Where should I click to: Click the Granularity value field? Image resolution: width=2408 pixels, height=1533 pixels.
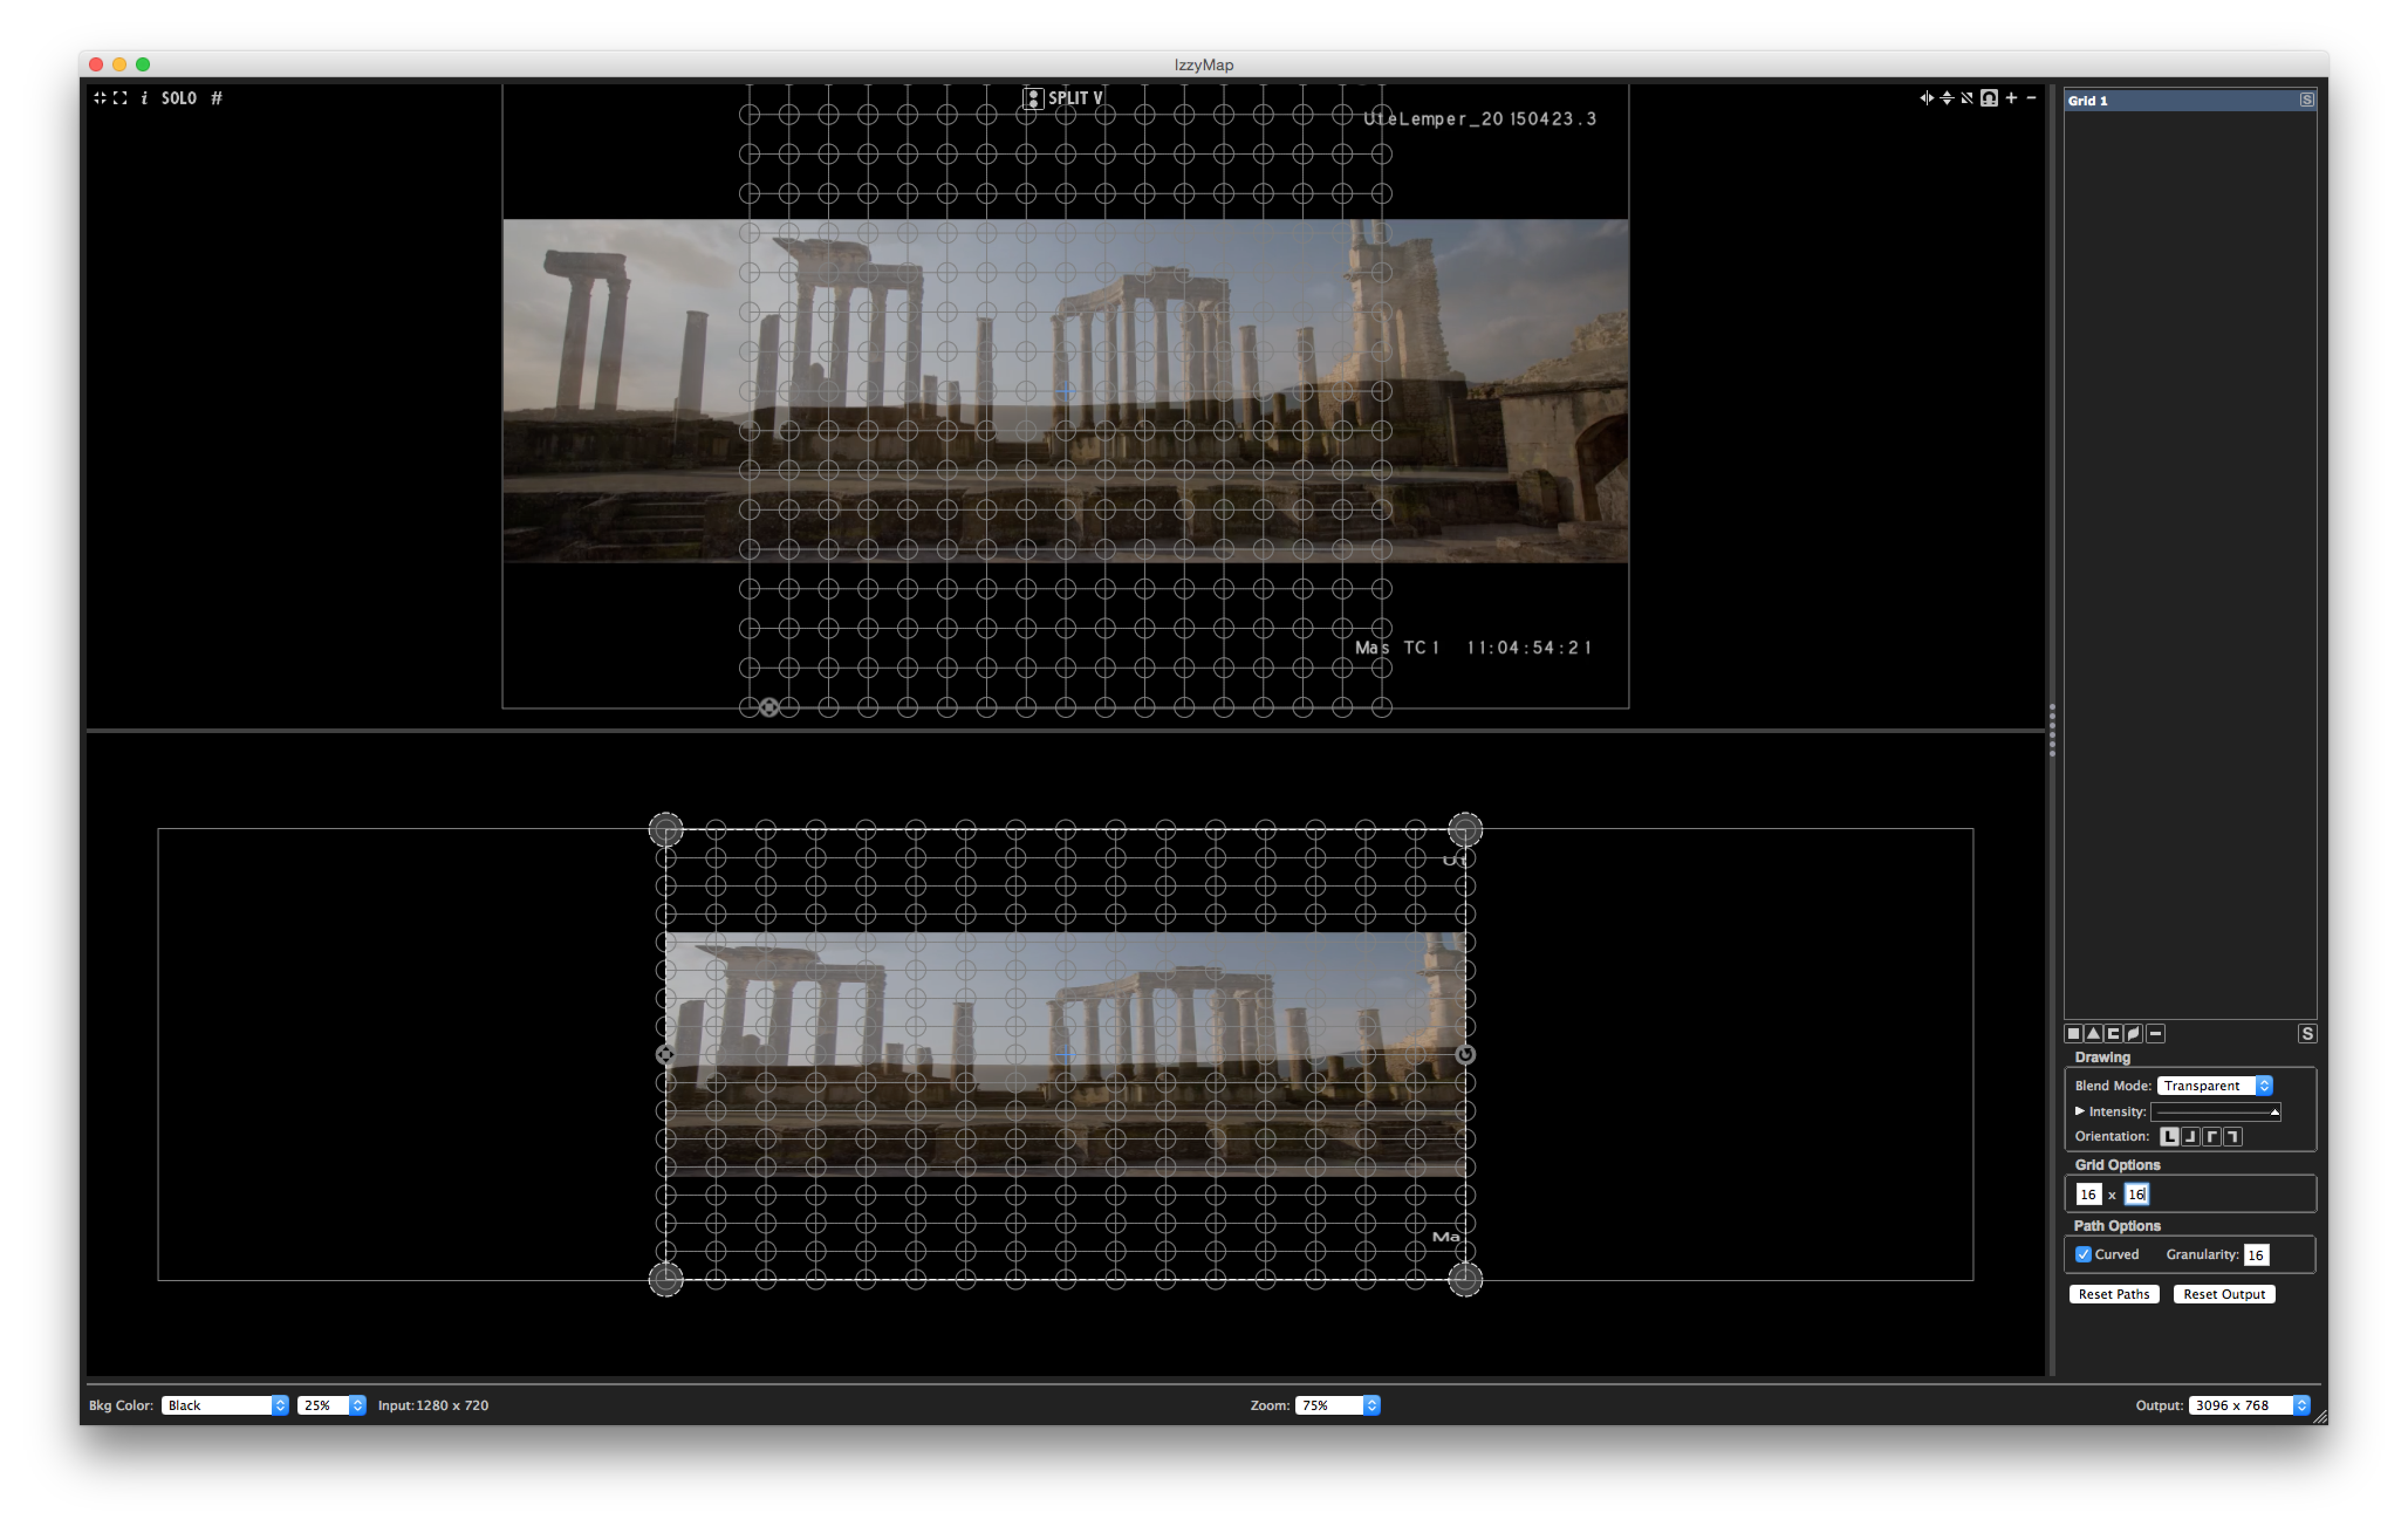point(2256,1255)
